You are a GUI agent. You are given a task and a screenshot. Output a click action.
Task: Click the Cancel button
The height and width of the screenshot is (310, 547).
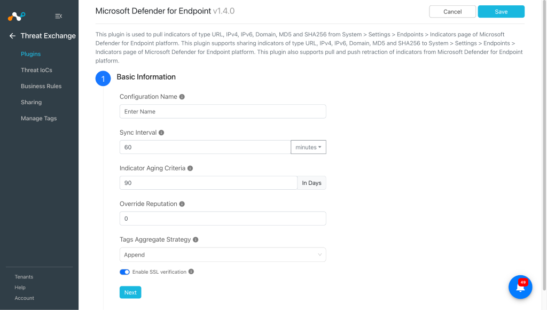point(452,12)
